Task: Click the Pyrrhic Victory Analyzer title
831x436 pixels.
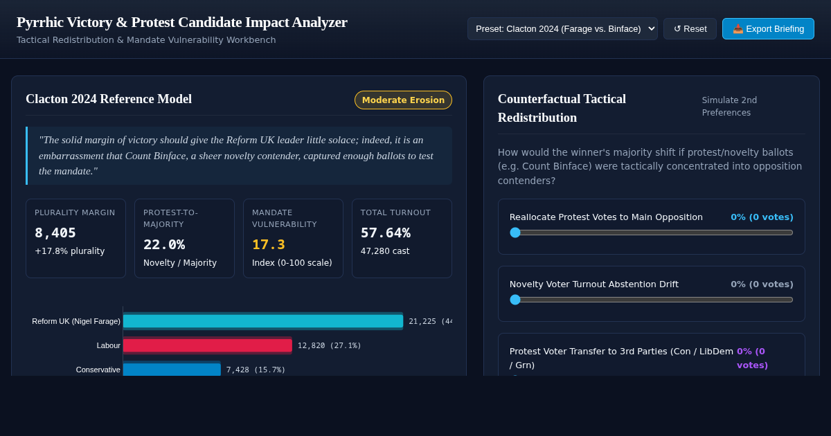Action: [x=182, y=22]
